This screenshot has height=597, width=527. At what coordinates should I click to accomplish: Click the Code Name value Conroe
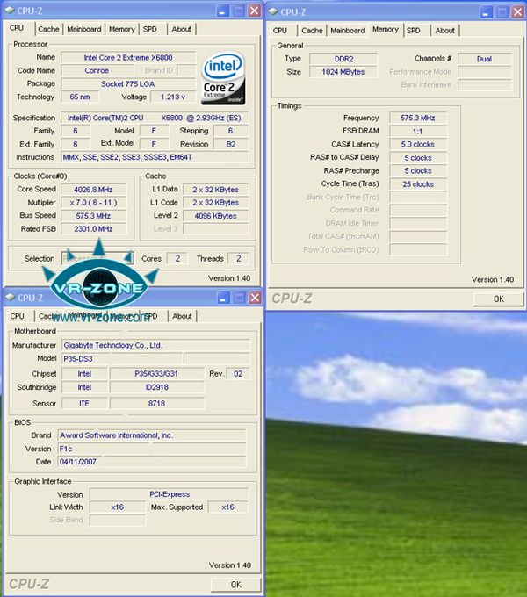pyautogui.click(x=97, y=70)
